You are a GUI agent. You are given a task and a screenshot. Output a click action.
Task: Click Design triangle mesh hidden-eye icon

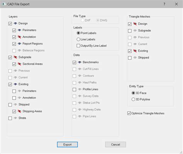point(135,24)
